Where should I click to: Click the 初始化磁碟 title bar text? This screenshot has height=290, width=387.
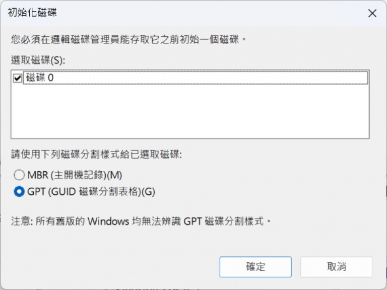[32, 12]
